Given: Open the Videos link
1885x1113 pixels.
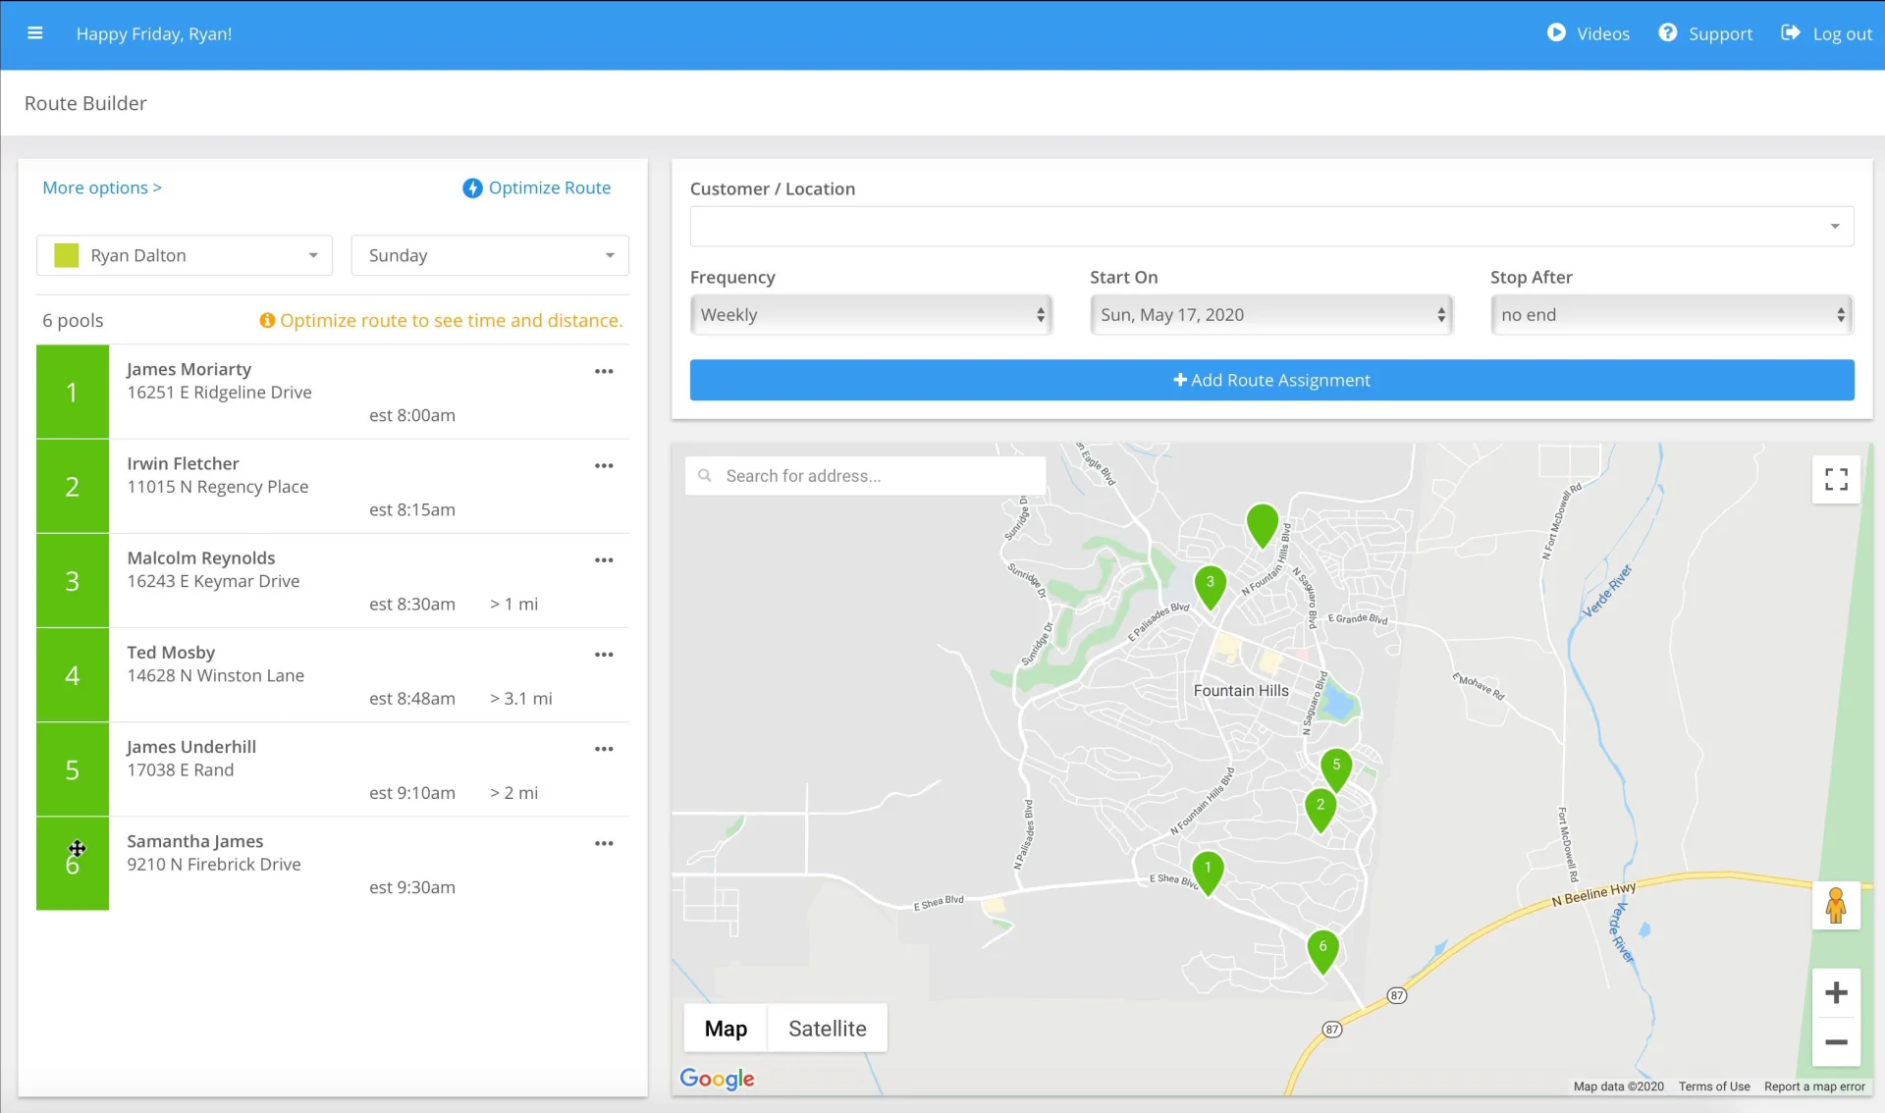Looking at the screenshot, I should coord(1602,33).
